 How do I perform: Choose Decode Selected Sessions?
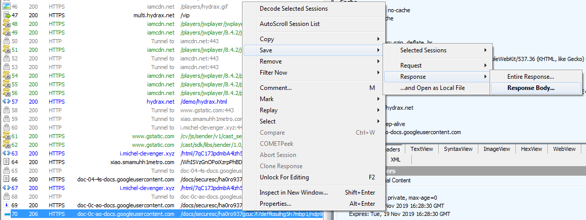pyautogui.click(x=314, y=9)
